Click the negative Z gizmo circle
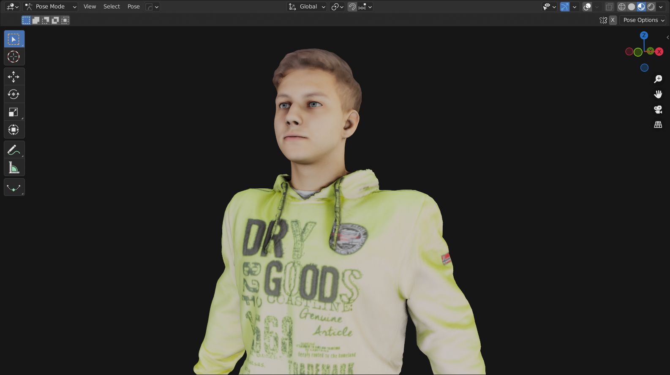 (644, 68)
